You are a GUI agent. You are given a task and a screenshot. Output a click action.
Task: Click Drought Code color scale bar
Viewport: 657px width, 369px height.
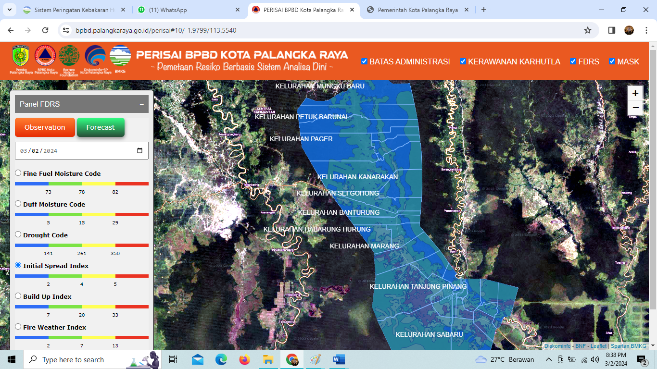(82, 245)
